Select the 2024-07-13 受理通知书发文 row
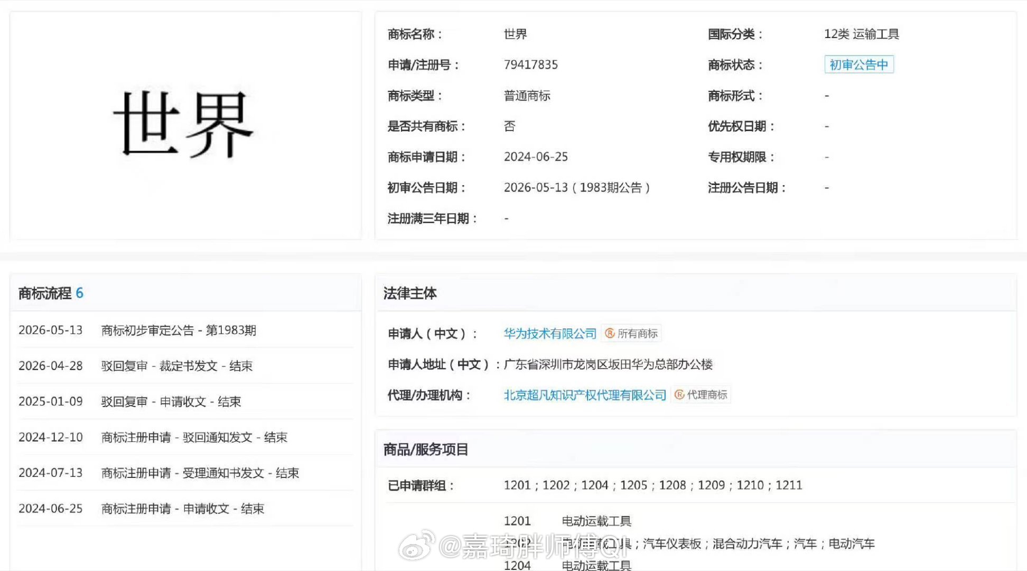The image size is (1027, 571). pos(185,473)
